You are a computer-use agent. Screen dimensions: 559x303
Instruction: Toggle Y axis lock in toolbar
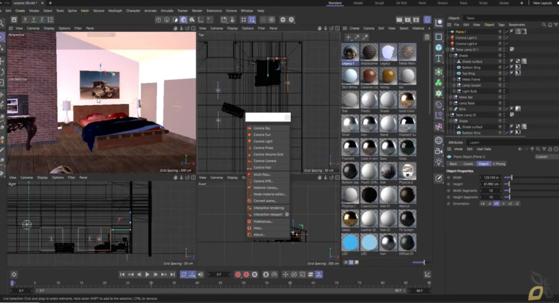[x=33, y=20]
